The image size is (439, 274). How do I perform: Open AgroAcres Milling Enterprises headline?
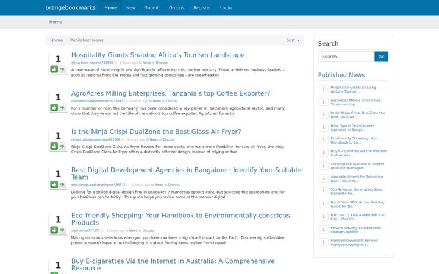point(171,93)
